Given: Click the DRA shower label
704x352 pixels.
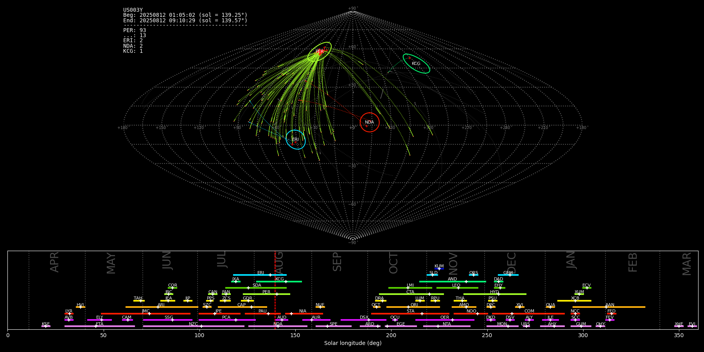Looking at the screenshot, I should click(379, 298).
